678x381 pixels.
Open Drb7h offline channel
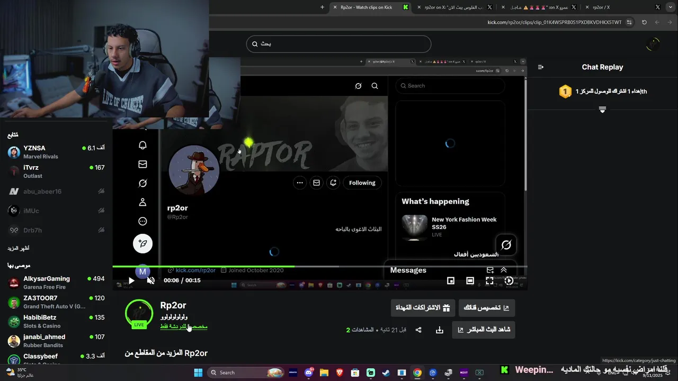56,230
